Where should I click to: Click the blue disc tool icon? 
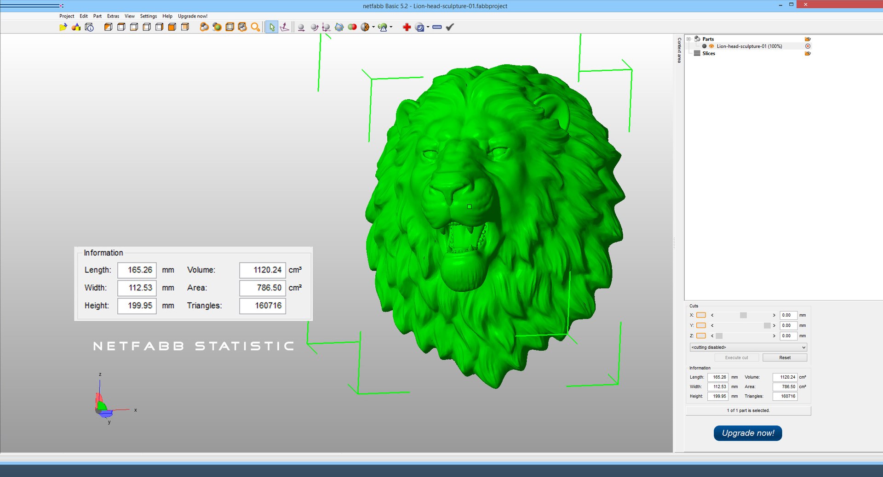(419, 27)
